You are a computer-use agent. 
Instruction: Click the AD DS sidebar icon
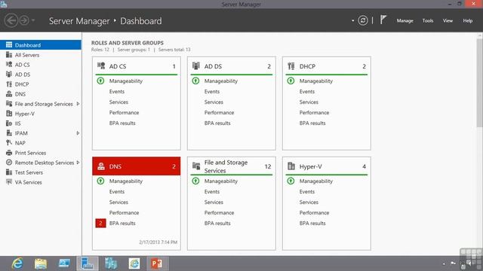(x=9, y=75)
